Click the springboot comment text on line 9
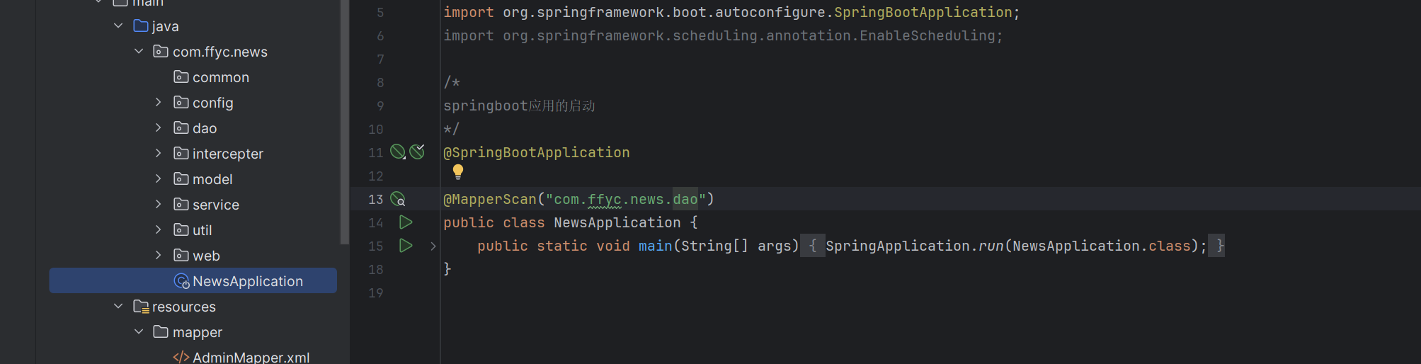 tap(519, 106)
